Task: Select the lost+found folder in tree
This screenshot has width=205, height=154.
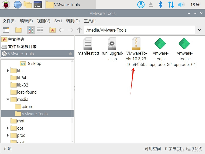Action: click(x=27, y=92)
